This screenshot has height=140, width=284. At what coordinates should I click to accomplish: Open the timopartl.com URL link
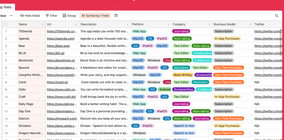[62, 119]
